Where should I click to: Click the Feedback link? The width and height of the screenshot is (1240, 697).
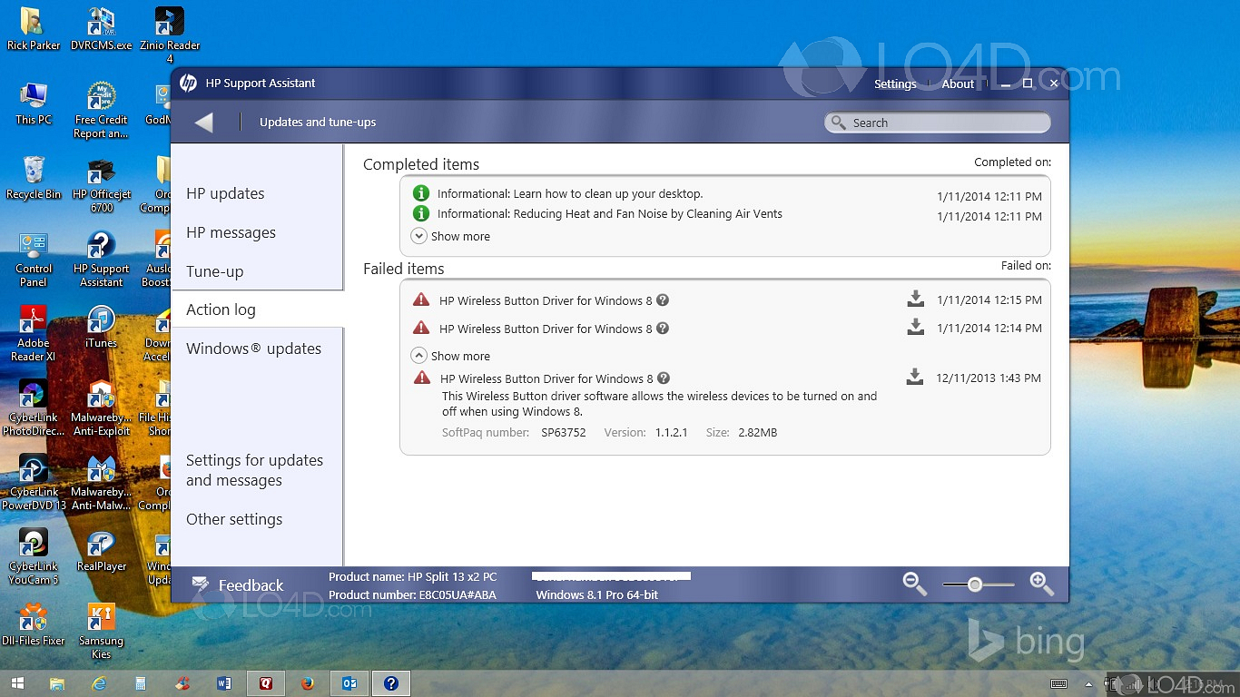click(251, 585)
